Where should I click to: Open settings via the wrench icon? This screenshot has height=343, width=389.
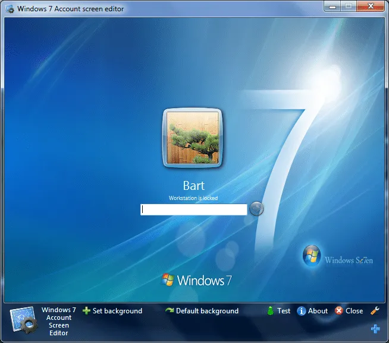click(x=375, y=310)
